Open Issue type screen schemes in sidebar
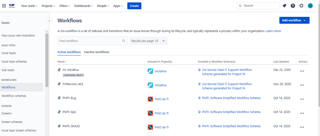The image size is (320, 136). (x=19, y=130)
